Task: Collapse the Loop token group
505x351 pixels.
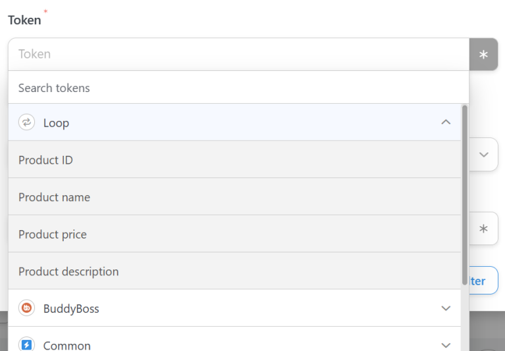Action: [x=446, y=122]
